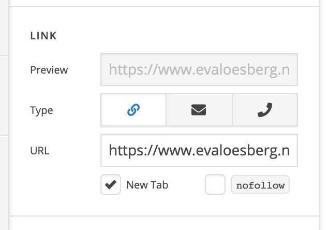
Task: Select the URL chain-link type icon
Action: (x=133, y=110)
